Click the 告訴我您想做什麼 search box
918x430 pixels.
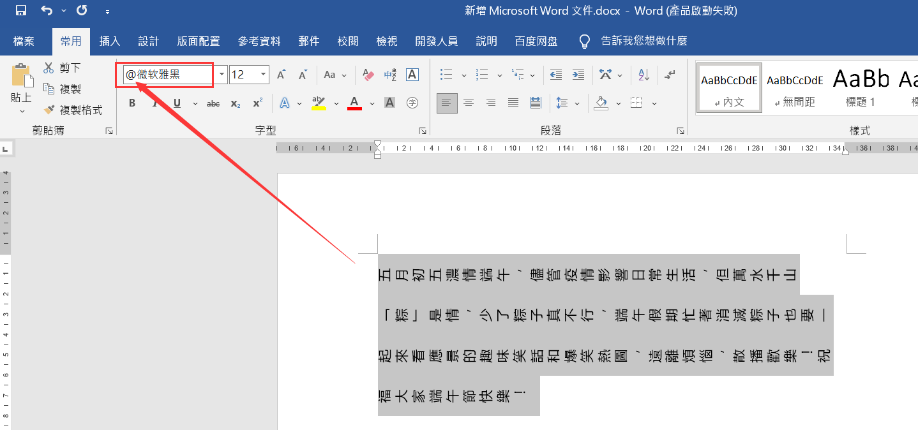(x=643, y=41)
